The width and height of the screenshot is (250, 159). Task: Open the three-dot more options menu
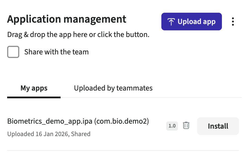tap(233, 22)
